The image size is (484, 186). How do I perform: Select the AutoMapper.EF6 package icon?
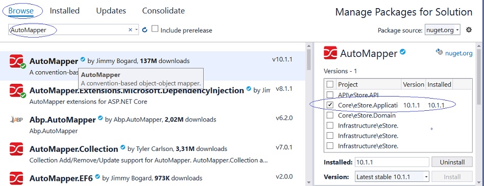coord(16,178)
